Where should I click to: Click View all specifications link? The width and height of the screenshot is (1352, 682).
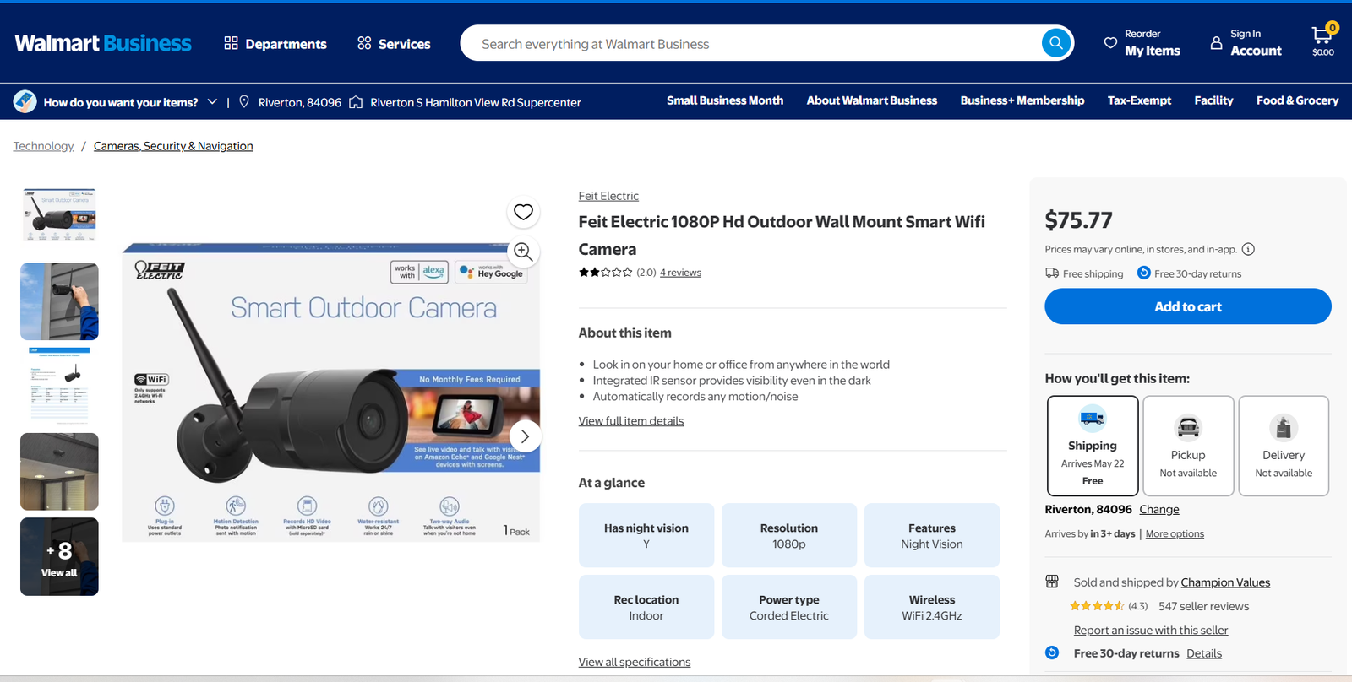tap(635, 662)
